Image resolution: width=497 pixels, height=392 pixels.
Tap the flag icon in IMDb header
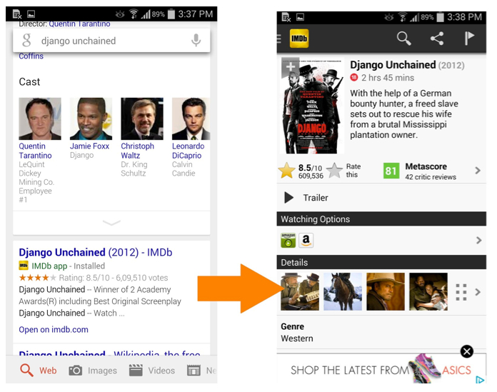click(x=469, y=39)
